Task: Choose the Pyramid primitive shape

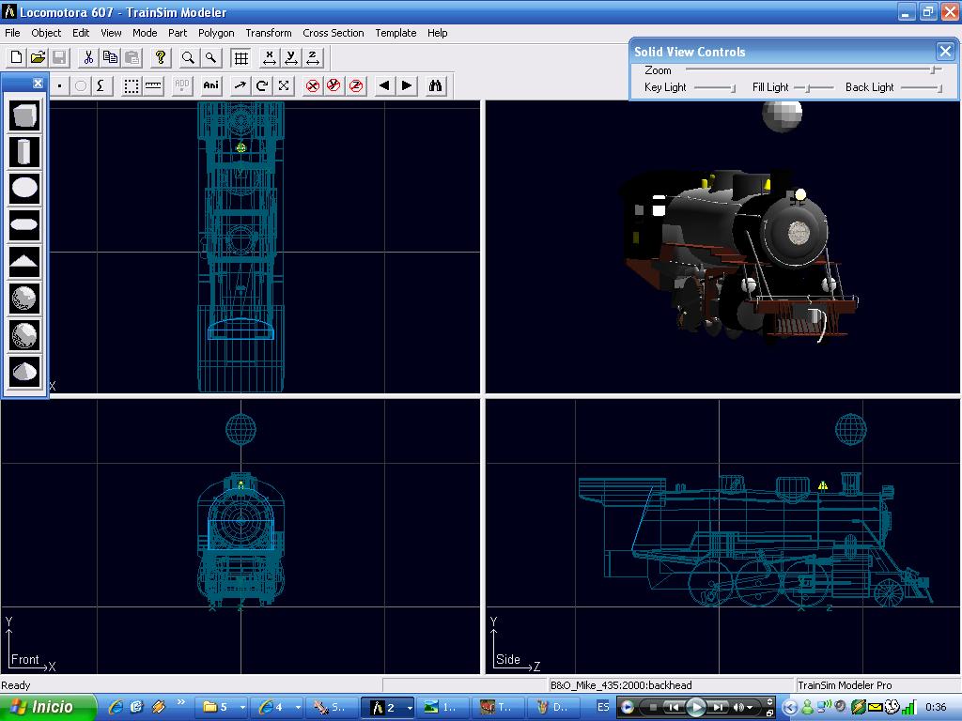Action: (x=24, y=262)
